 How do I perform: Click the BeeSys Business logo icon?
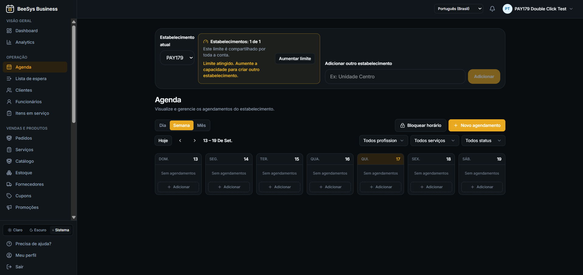[x=10, y=9]
